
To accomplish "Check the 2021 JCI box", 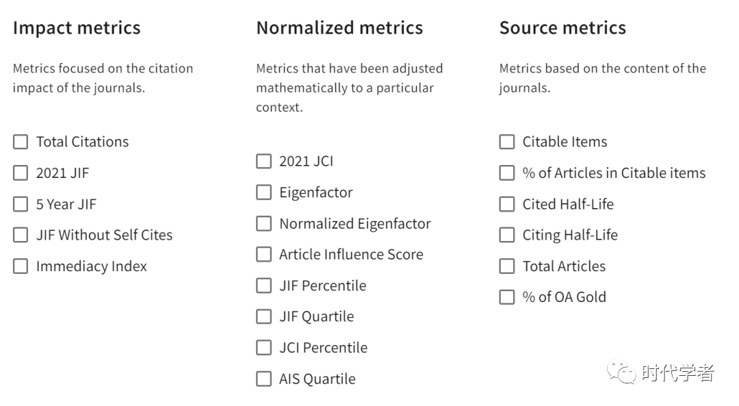I will [264, 162].
